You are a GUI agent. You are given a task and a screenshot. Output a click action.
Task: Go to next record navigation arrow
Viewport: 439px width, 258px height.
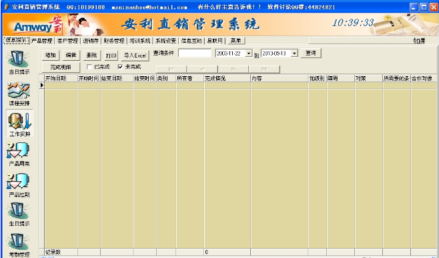click(x=234, y=70)
